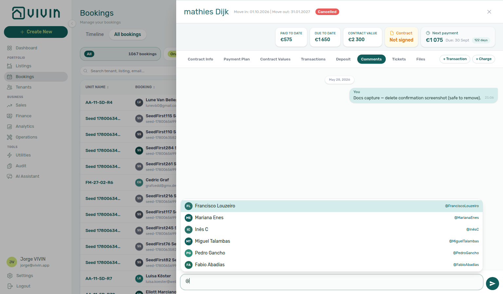Click the search magnifier icon
The width and height of the screenshot is (503, 294).
pos(85,71)
